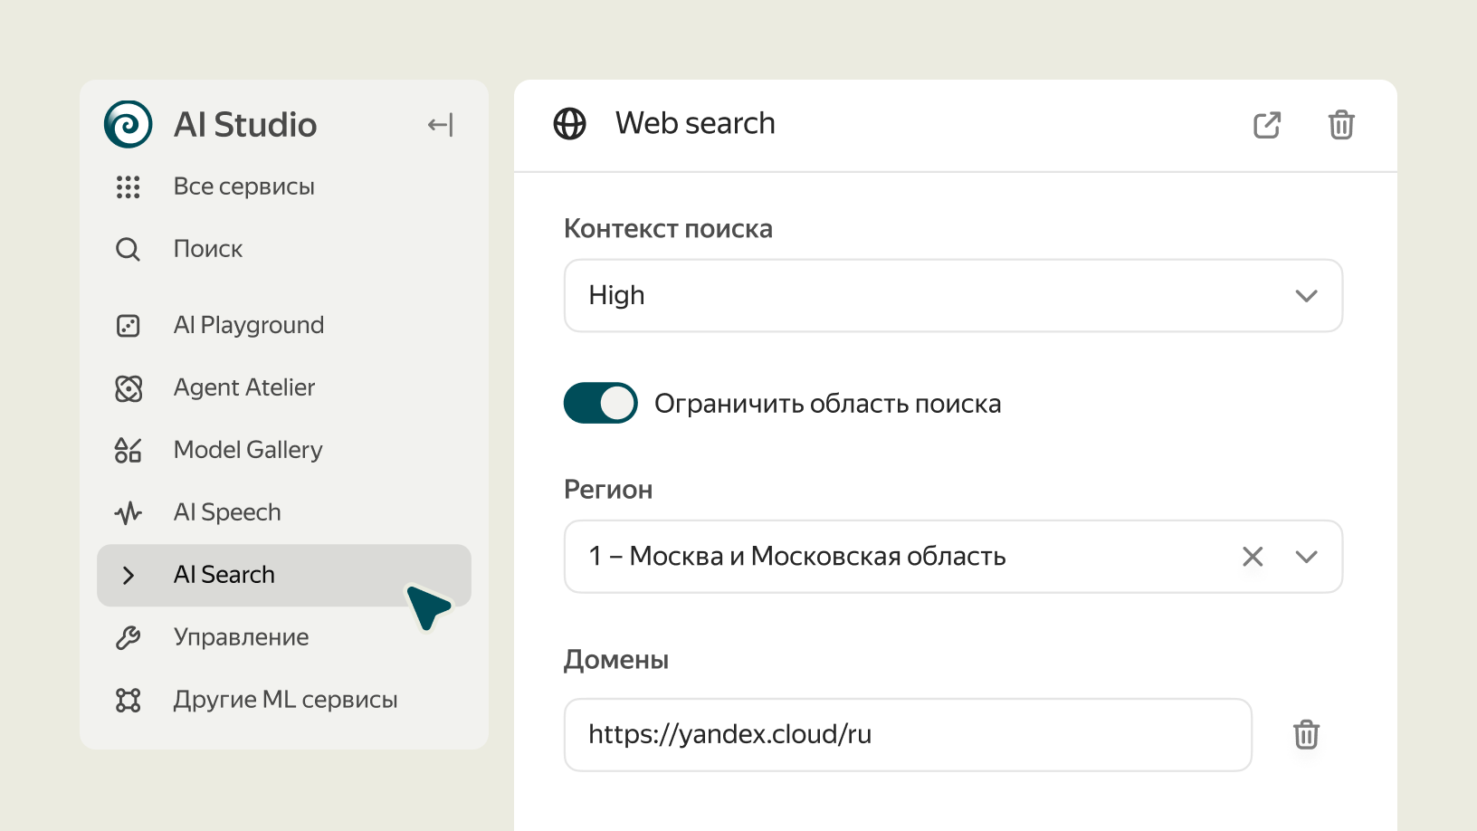Viewport: 1477px width, 831px height.
Task: Delete the Web search tool via header trash
Action: 1340,125
